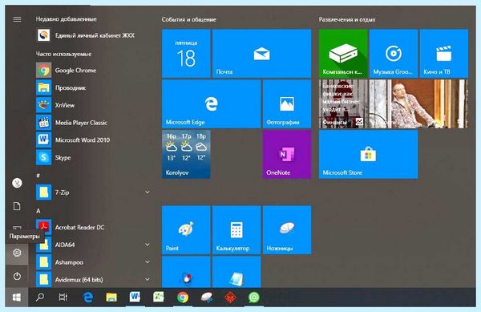
Task: Click the A letter index header
Action: 38,211
